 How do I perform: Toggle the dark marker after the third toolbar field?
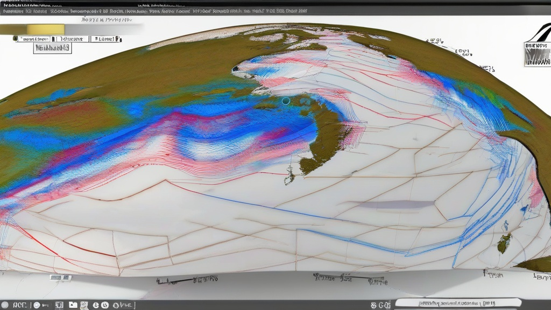point(118,39)
